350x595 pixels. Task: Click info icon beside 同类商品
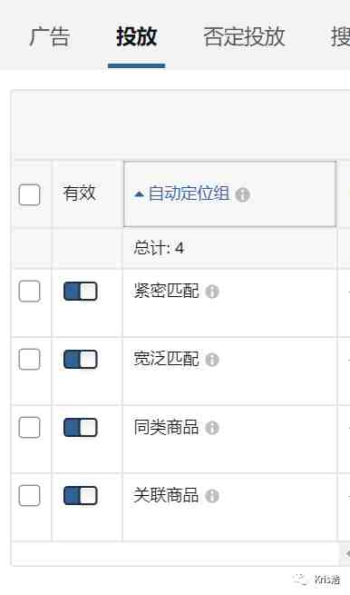(212, 428)
